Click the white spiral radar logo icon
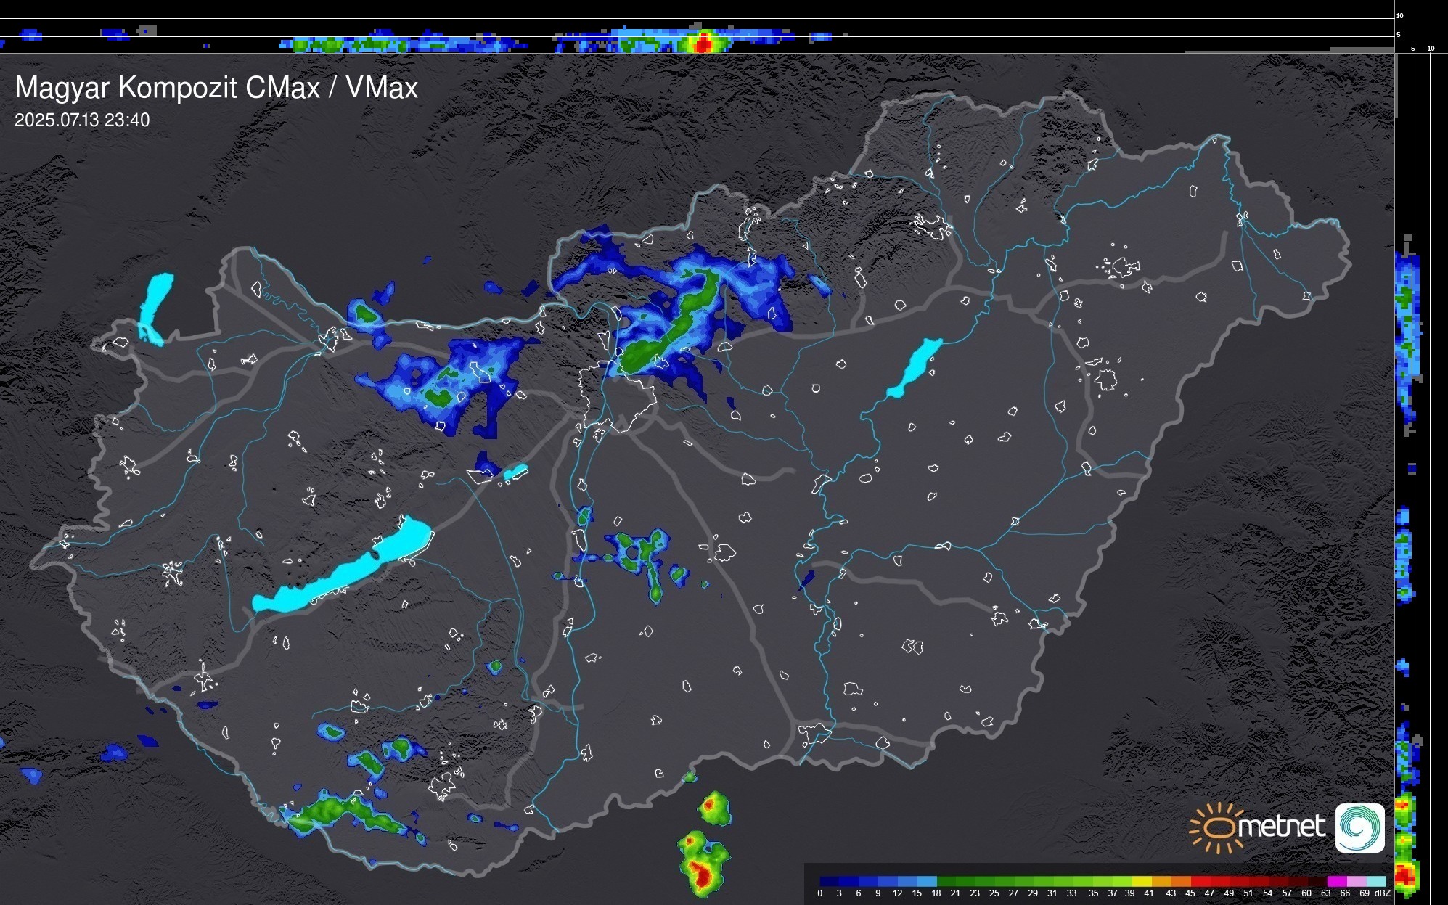1448x905 pixels. click(1359, 827)
